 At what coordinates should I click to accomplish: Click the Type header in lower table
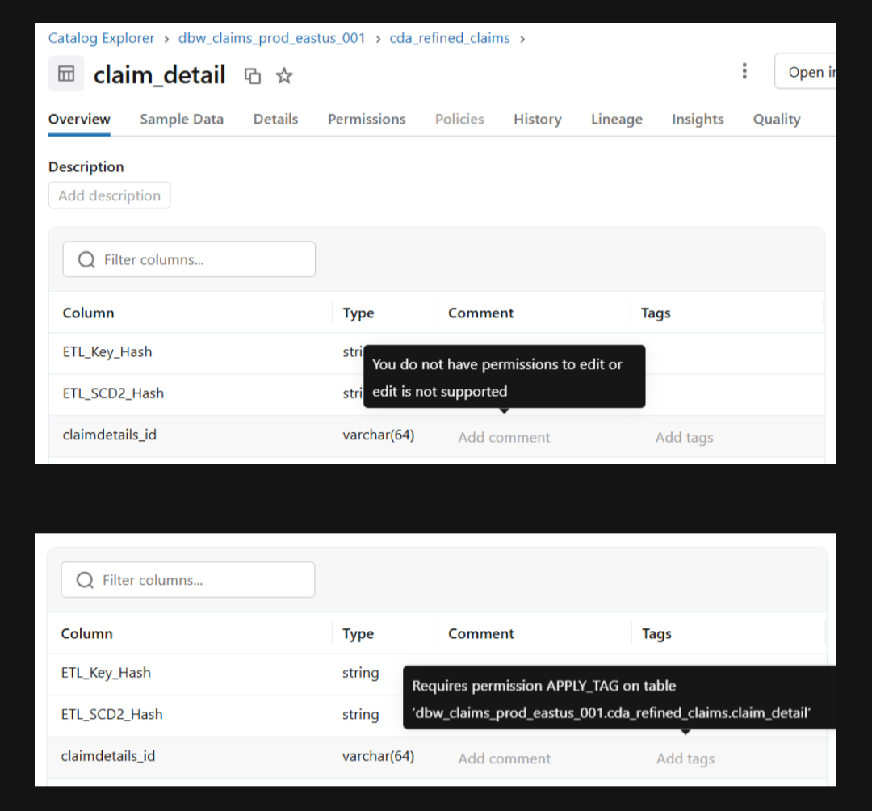[358, 633]
